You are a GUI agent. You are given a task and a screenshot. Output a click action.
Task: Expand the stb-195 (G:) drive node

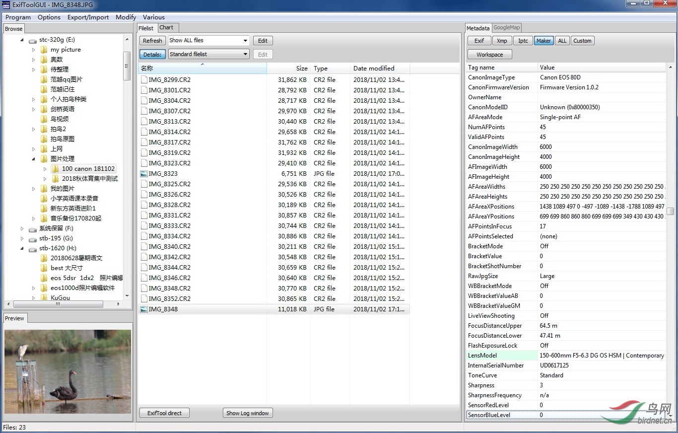pos(22,238)
